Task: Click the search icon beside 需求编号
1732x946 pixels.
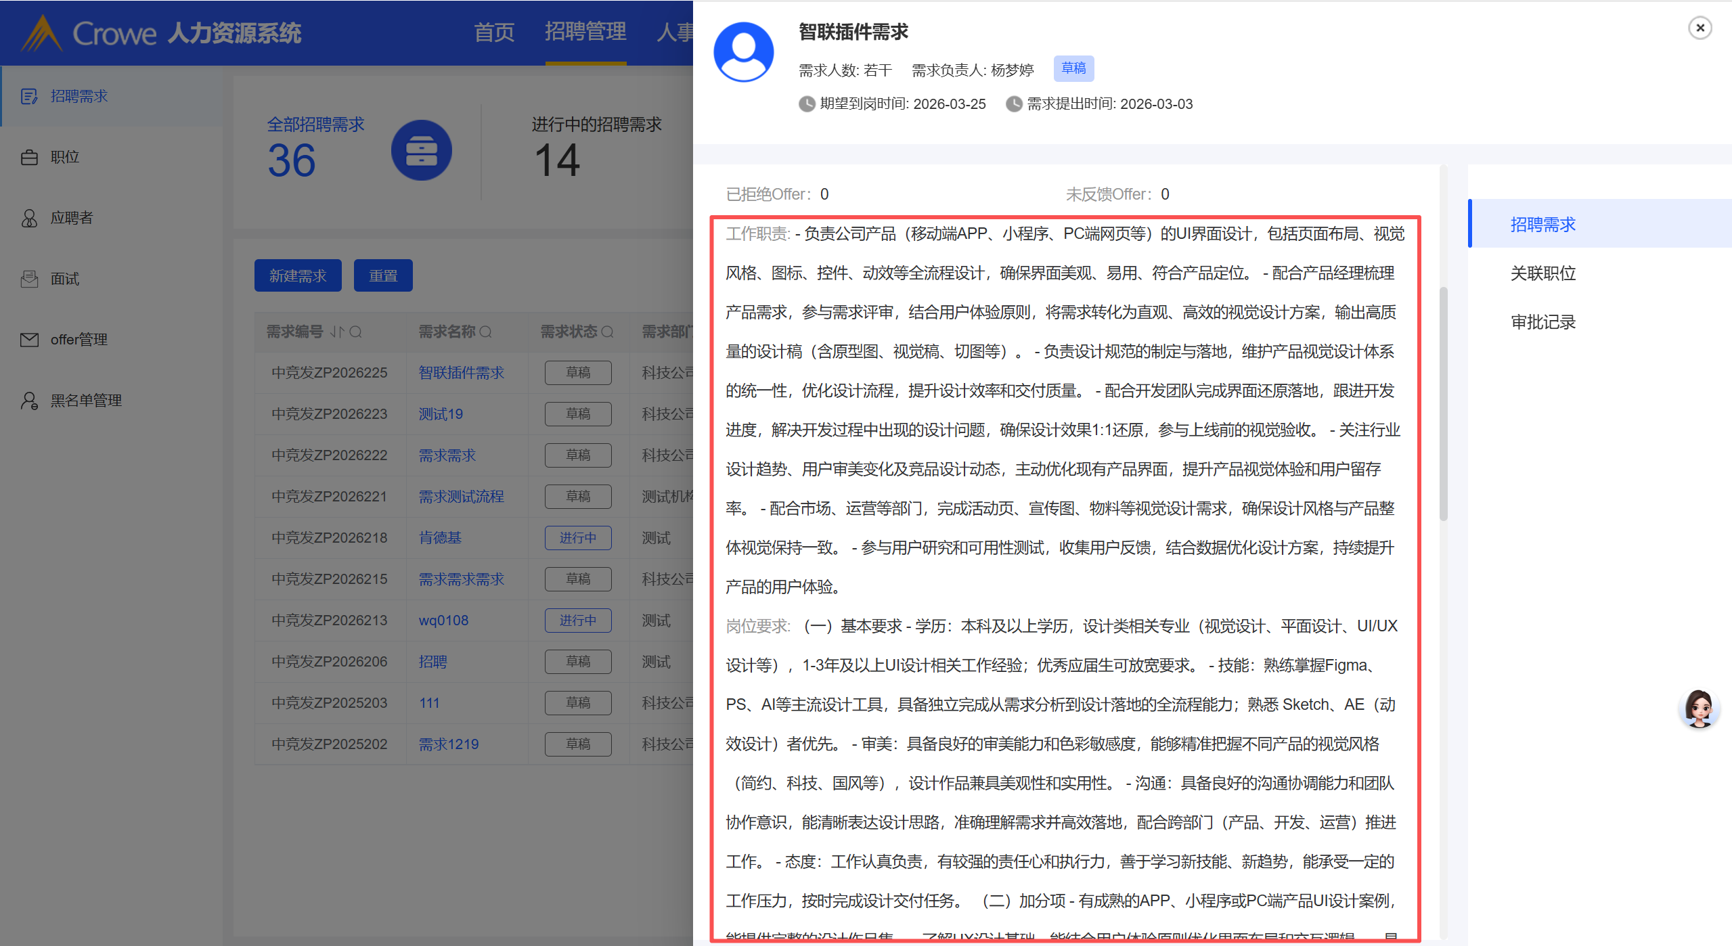Action: click(356, 332)
